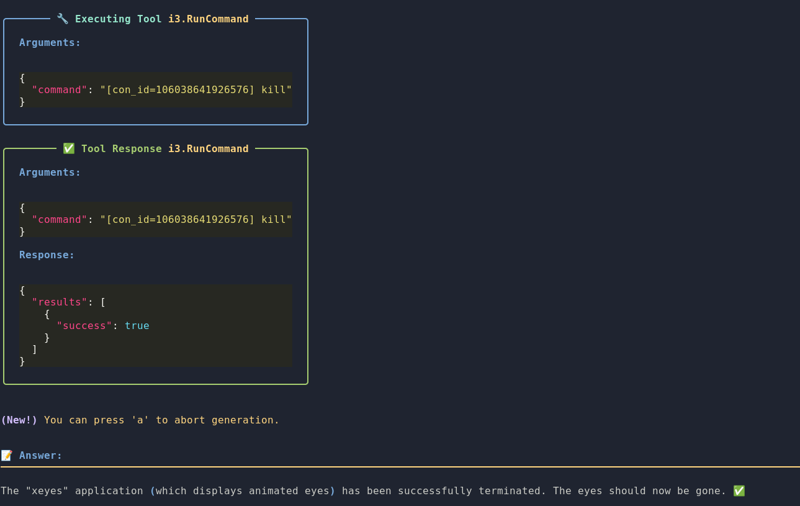Screen dimensions: 800x506
Task: Click i3.RunCommand in the Tool Response header
Action: click(x=208, y=148)
